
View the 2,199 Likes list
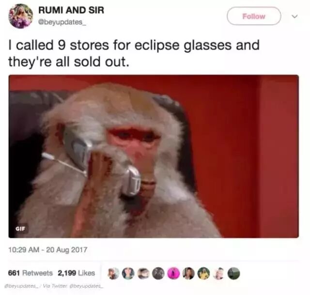(77, 273)
